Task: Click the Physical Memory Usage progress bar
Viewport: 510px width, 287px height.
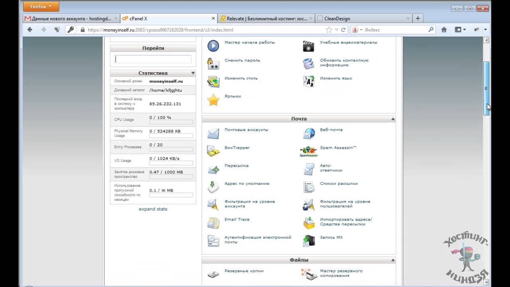Action: [x=171, y=136]
